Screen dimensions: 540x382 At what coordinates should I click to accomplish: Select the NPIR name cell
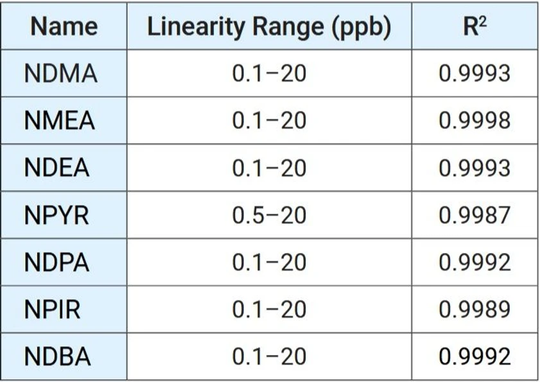click(x=64, y=309)
